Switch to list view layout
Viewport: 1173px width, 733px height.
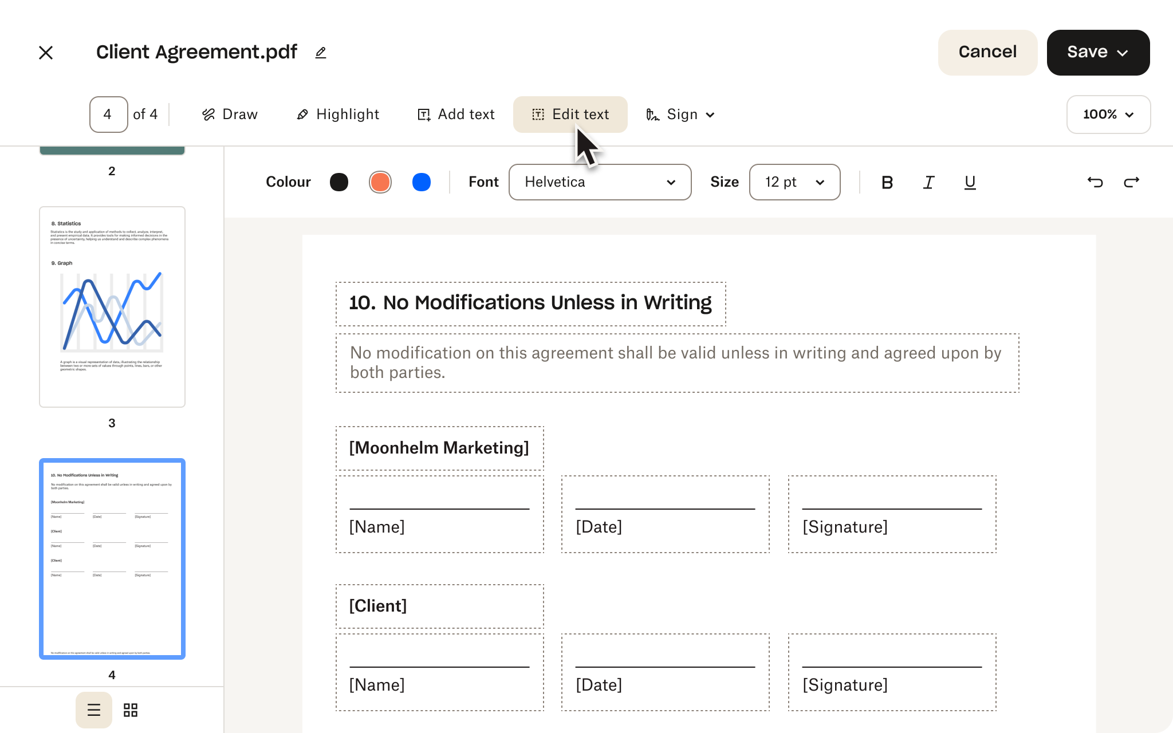(x=95, y=710)
